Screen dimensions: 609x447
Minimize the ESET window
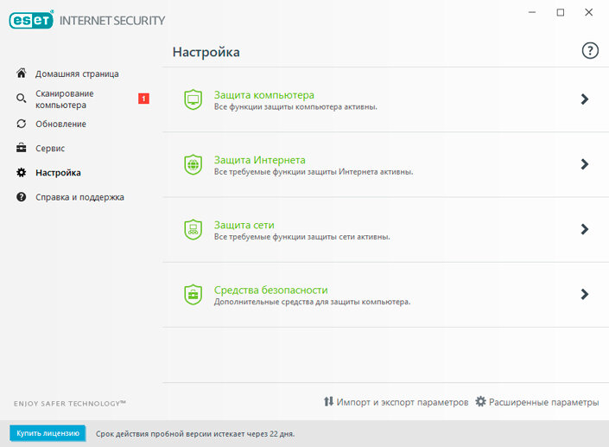click(x=532, y=12)
